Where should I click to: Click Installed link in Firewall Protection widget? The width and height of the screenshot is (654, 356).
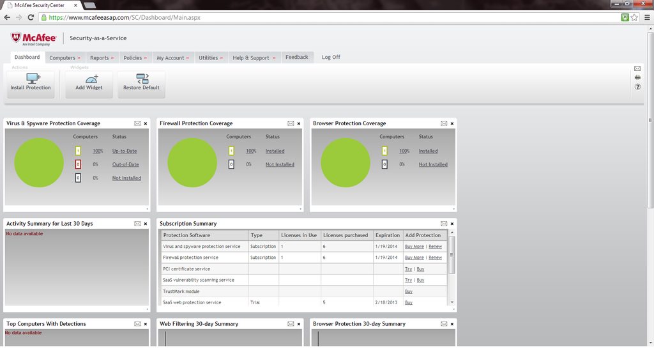(275, 151)
